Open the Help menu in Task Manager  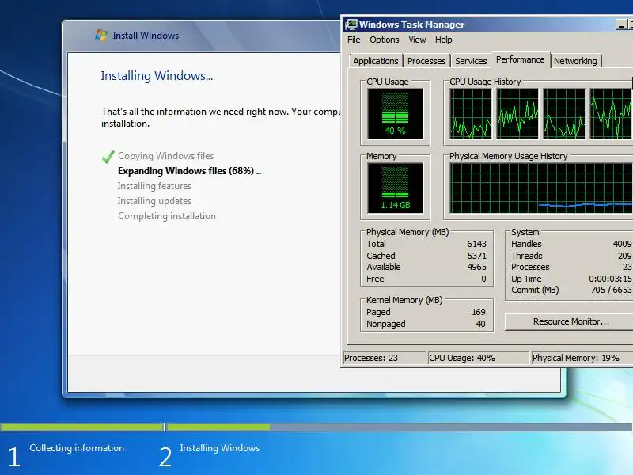coord(443,40)
